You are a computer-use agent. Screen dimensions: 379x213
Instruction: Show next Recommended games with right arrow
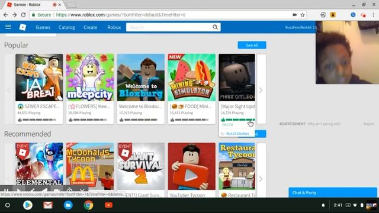point(261,179)
